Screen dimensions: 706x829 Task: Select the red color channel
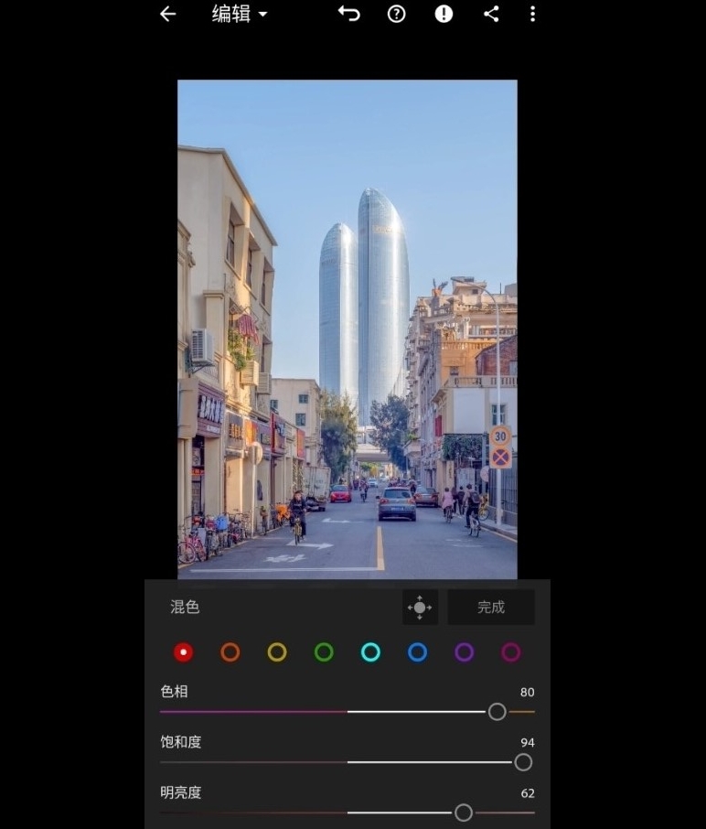[x=184, y=652]
